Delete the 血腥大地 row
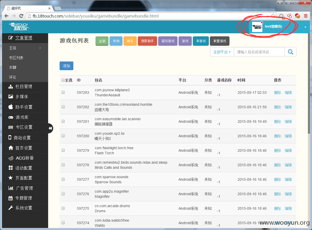 (277, 107)
